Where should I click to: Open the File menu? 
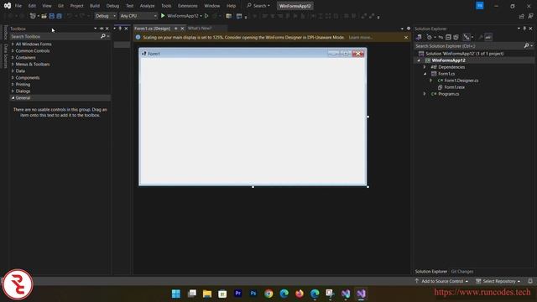[x=18, y=6]
